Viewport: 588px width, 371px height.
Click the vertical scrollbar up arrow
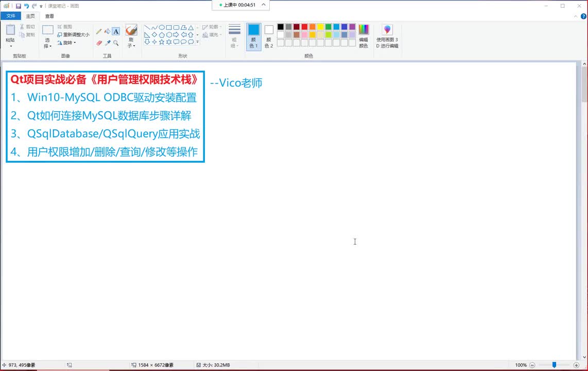tap(584, 64)
